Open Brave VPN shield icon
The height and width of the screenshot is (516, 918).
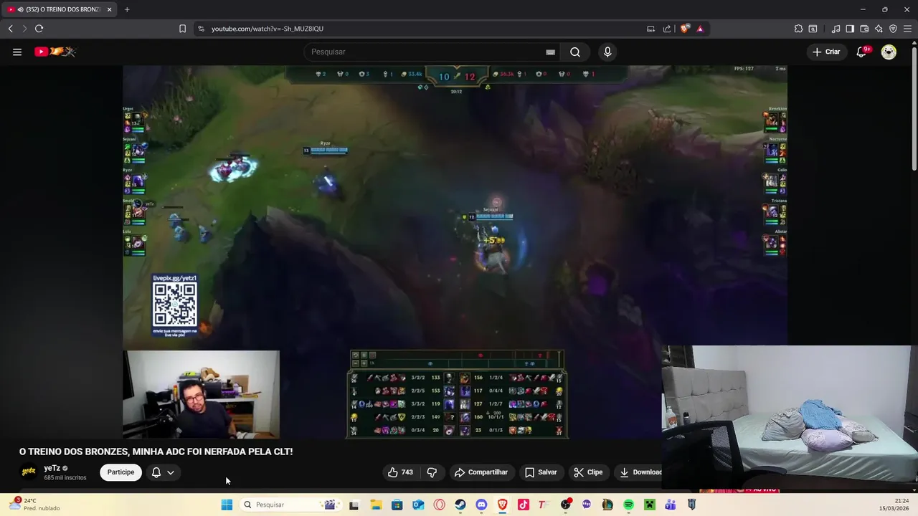pyautogui.click(x=893, y=29)
